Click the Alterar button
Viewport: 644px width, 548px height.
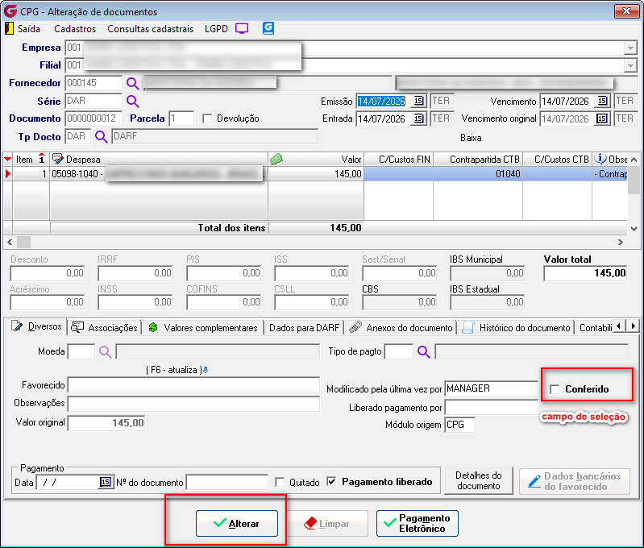coord(237,523)
